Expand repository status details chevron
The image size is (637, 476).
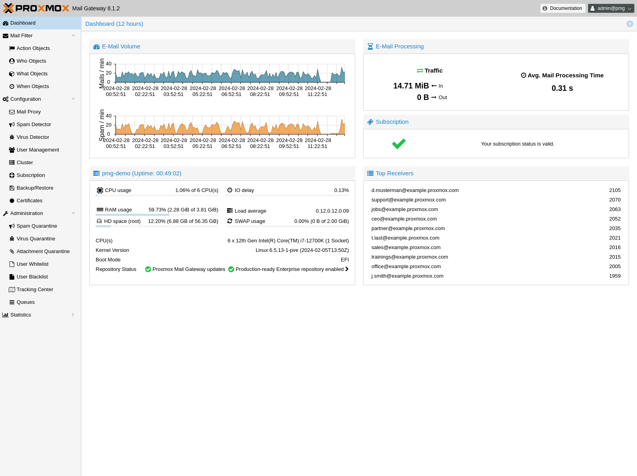pos(347,269)
